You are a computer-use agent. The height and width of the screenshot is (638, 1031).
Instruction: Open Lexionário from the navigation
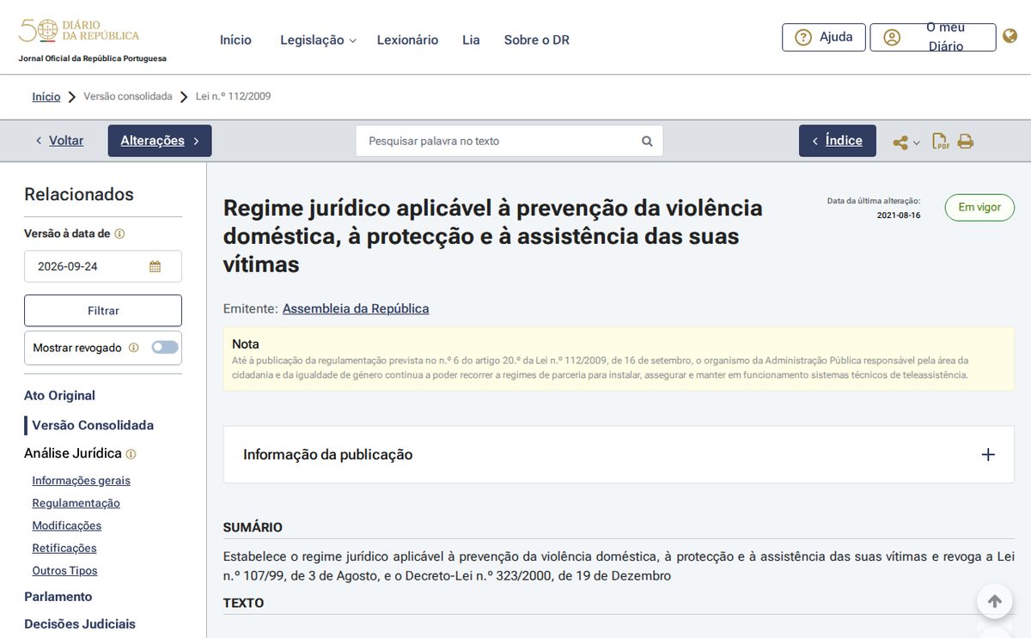tap(407, 40)
